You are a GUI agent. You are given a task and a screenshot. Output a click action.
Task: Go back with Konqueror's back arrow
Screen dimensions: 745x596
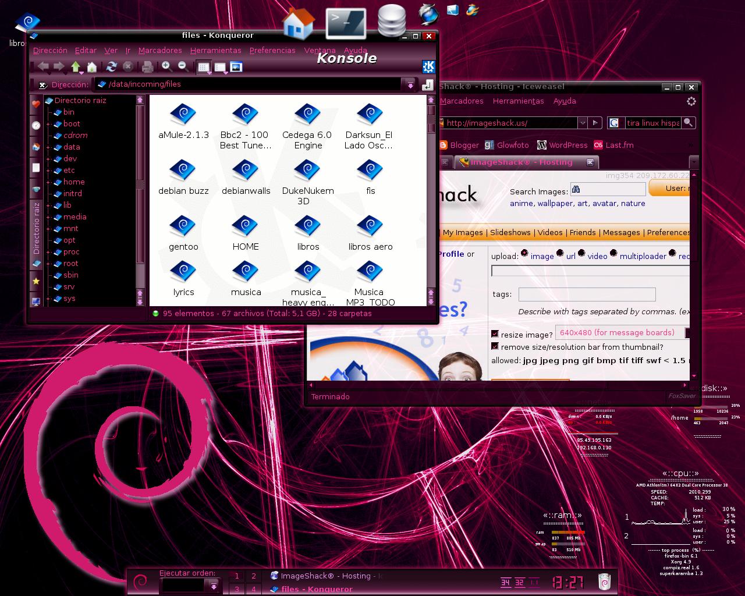pyautogui.click(x=43, y=67)
